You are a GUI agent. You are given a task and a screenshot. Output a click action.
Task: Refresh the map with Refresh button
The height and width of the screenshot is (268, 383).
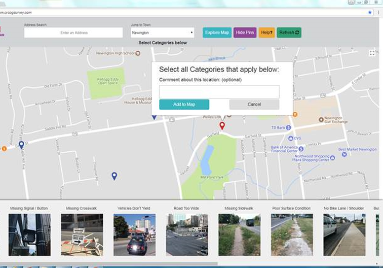pos(289,32)
